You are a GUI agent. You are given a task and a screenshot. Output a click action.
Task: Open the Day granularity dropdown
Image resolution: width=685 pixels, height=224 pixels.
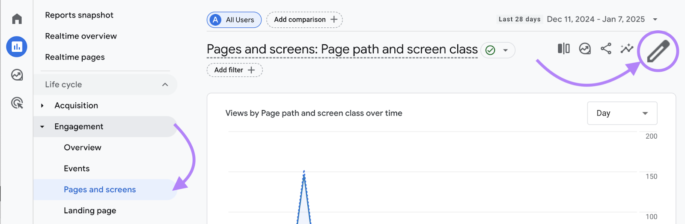(x=622, y=113)
